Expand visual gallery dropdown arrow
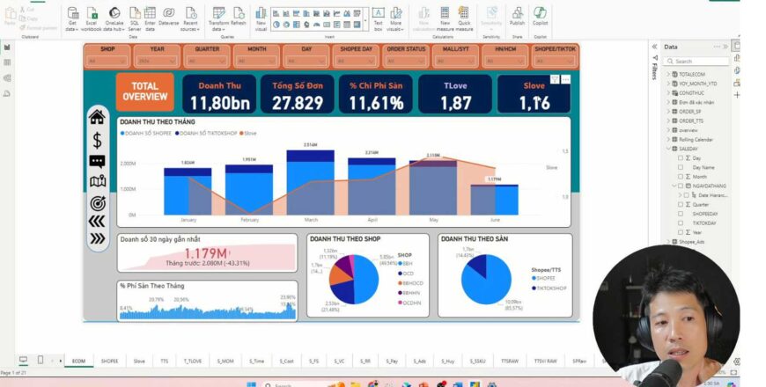The width and height of the screenshot is (766, 387). point(365,21)
